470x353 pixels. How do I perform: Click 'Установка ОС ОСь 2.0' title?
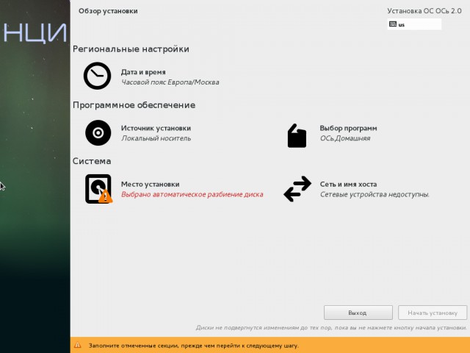click(x=424, y=11)
